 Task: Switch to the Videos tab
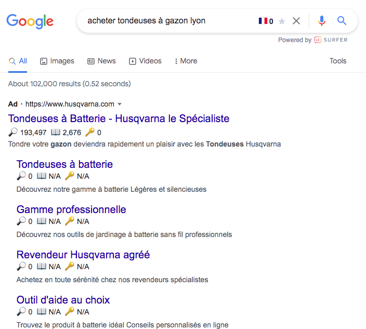pos(145,61)
